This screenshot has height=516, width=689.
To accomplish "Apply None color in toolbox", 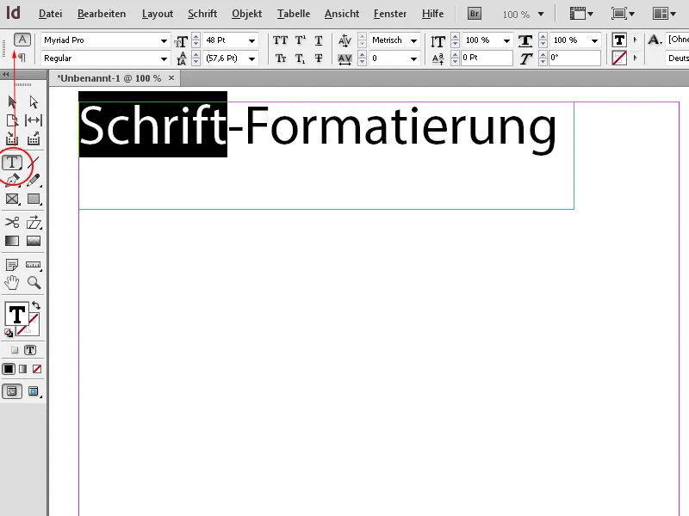I will 37,369.
